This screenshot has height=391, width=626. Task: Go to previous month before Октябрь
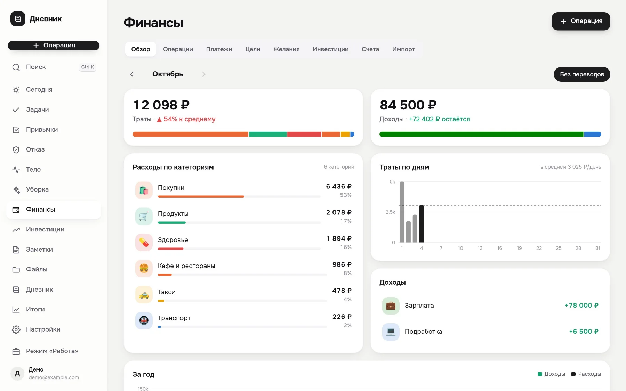click(132, 74)
